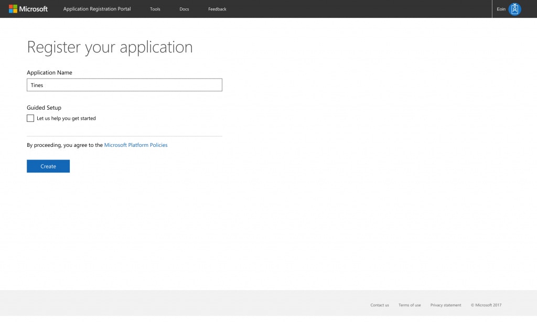The height and width of the screenshot is (322, 537).
Task: Click the © Microsoft 2017 footer text
Action: tap(486, 305)
